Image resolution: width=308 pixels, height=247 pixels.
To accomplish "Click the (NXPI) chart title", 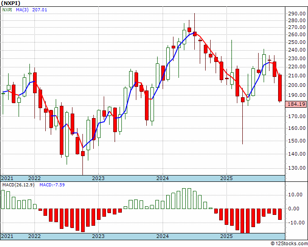I will pos(10,3).
